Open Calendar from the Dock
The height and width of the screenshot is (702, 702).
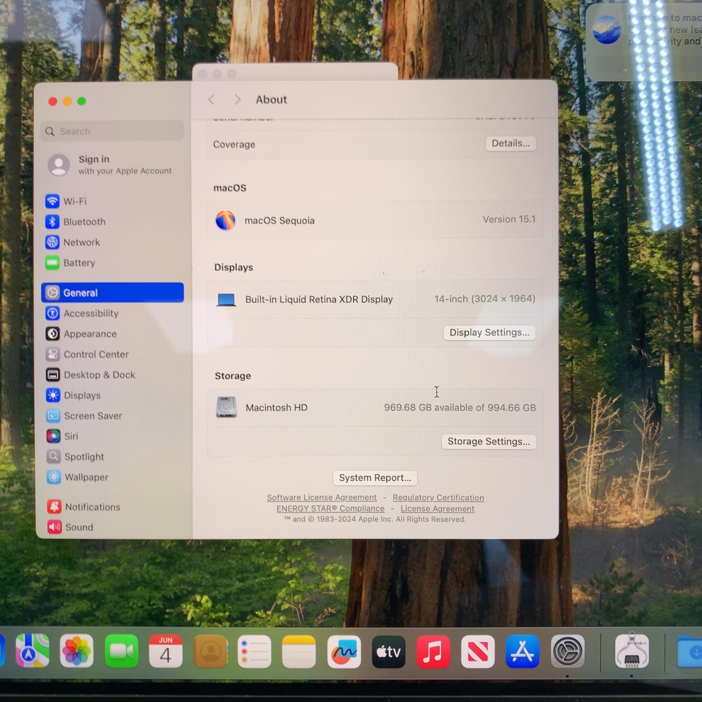(166, 651)
